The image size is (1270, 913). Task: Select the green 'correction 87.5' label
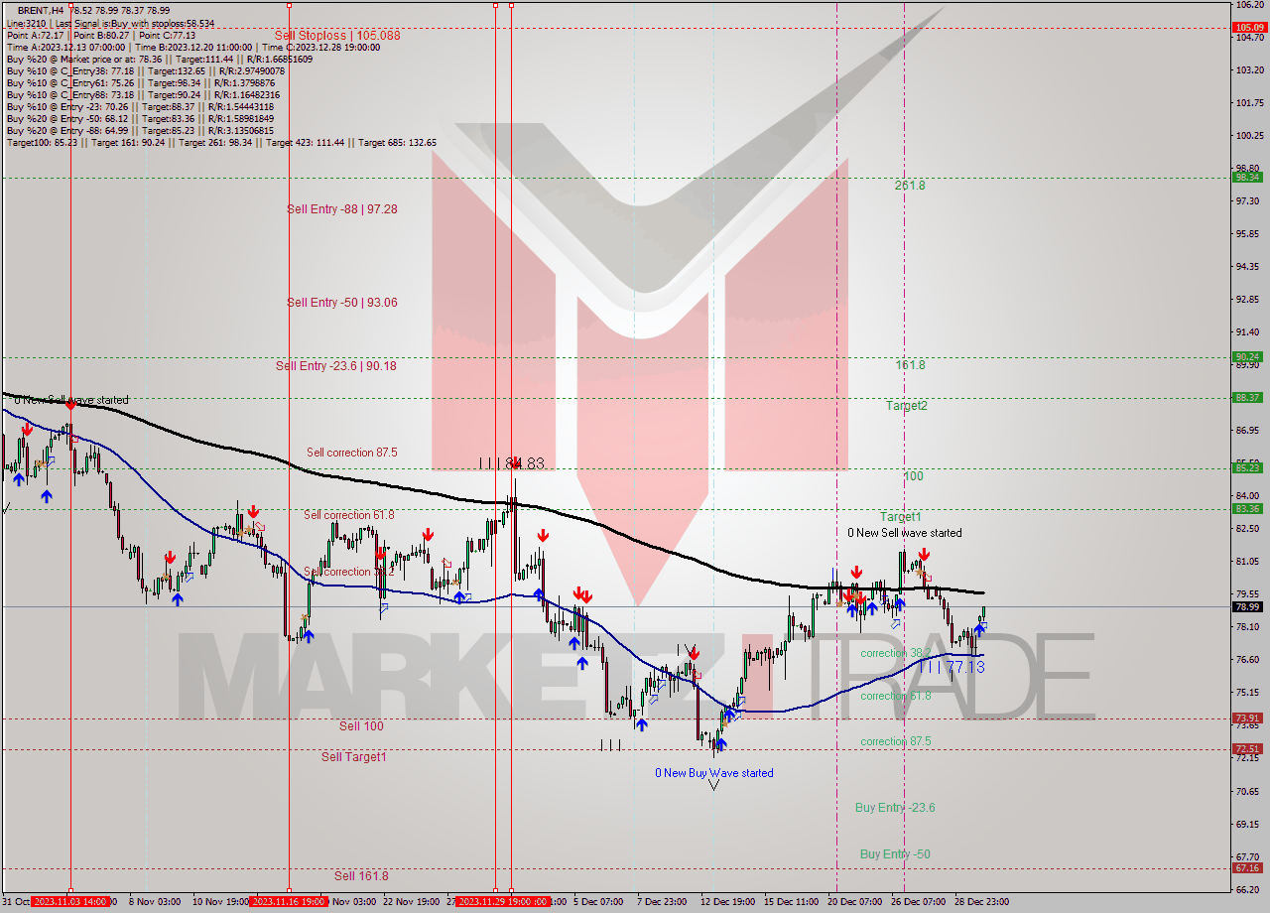point(896,742)
